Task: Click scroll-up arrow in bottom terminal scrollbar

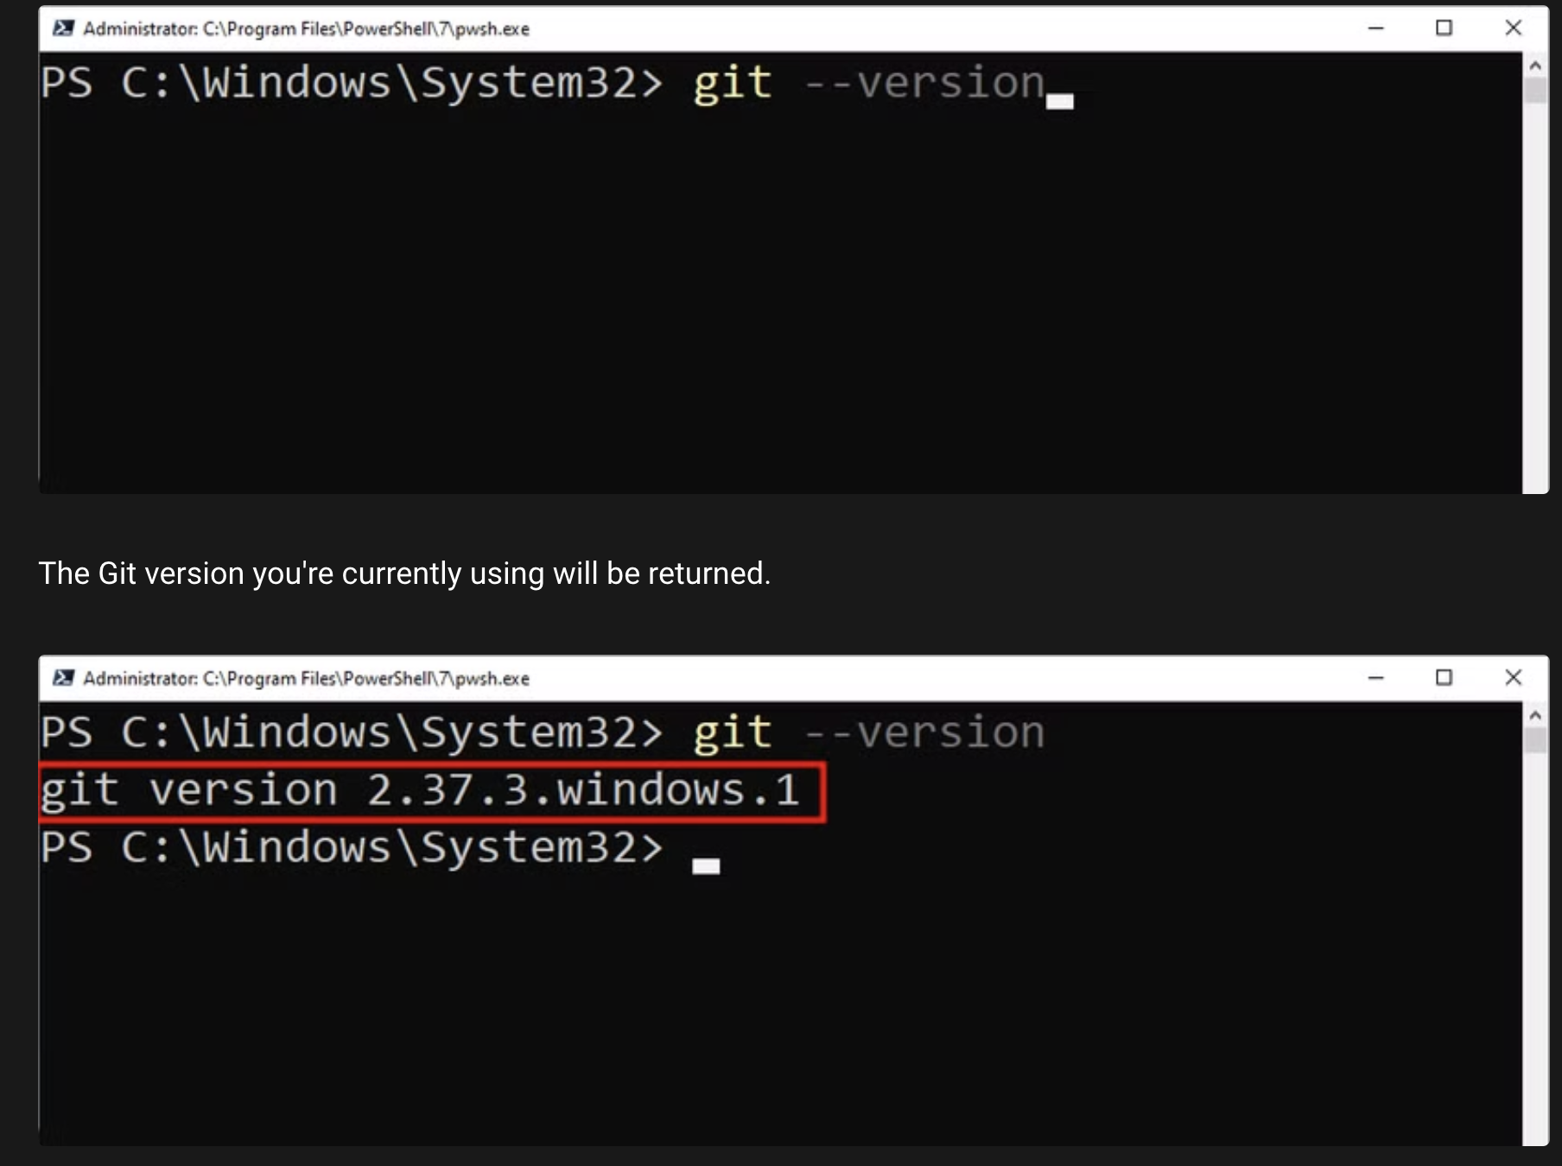Action: point(1535,715)
